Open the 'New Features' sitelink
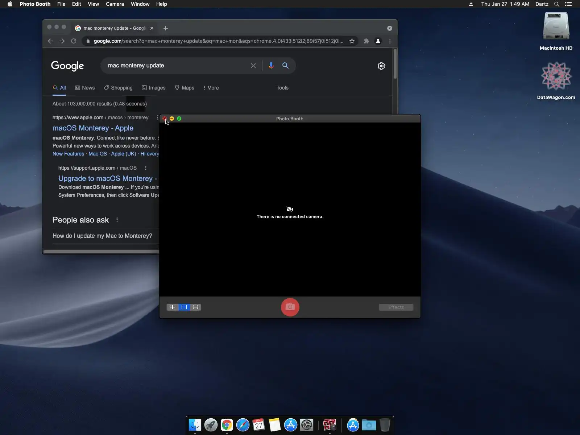Image resolution: width=580 pixels, height=435 pixels. click(68, 154)
